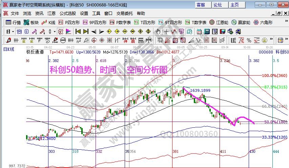The width and height of the screenshot is (289, 168).
Task: Click the hand pan tool icon
Action: click(x=158, y=31)
